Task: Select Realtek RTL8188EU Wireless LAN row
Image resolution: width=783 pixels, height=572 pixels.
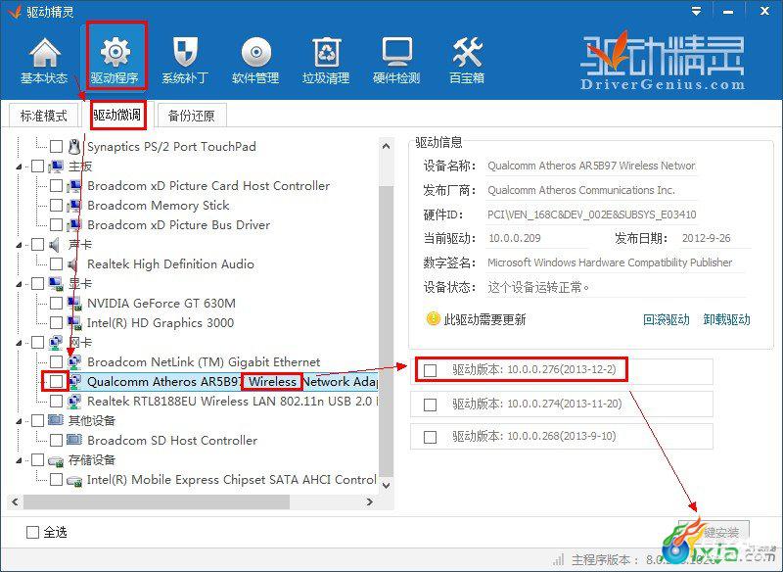Action: pyautogui.click(x=232, y=402)
